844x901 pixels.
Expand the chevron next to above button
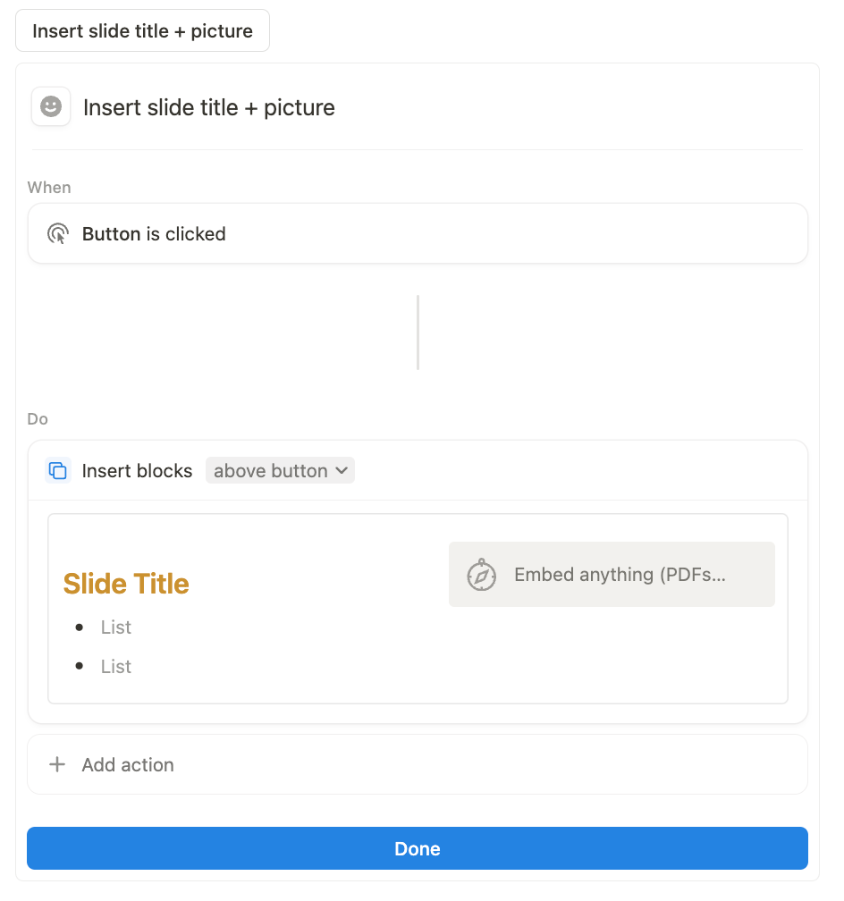[342, 470]
